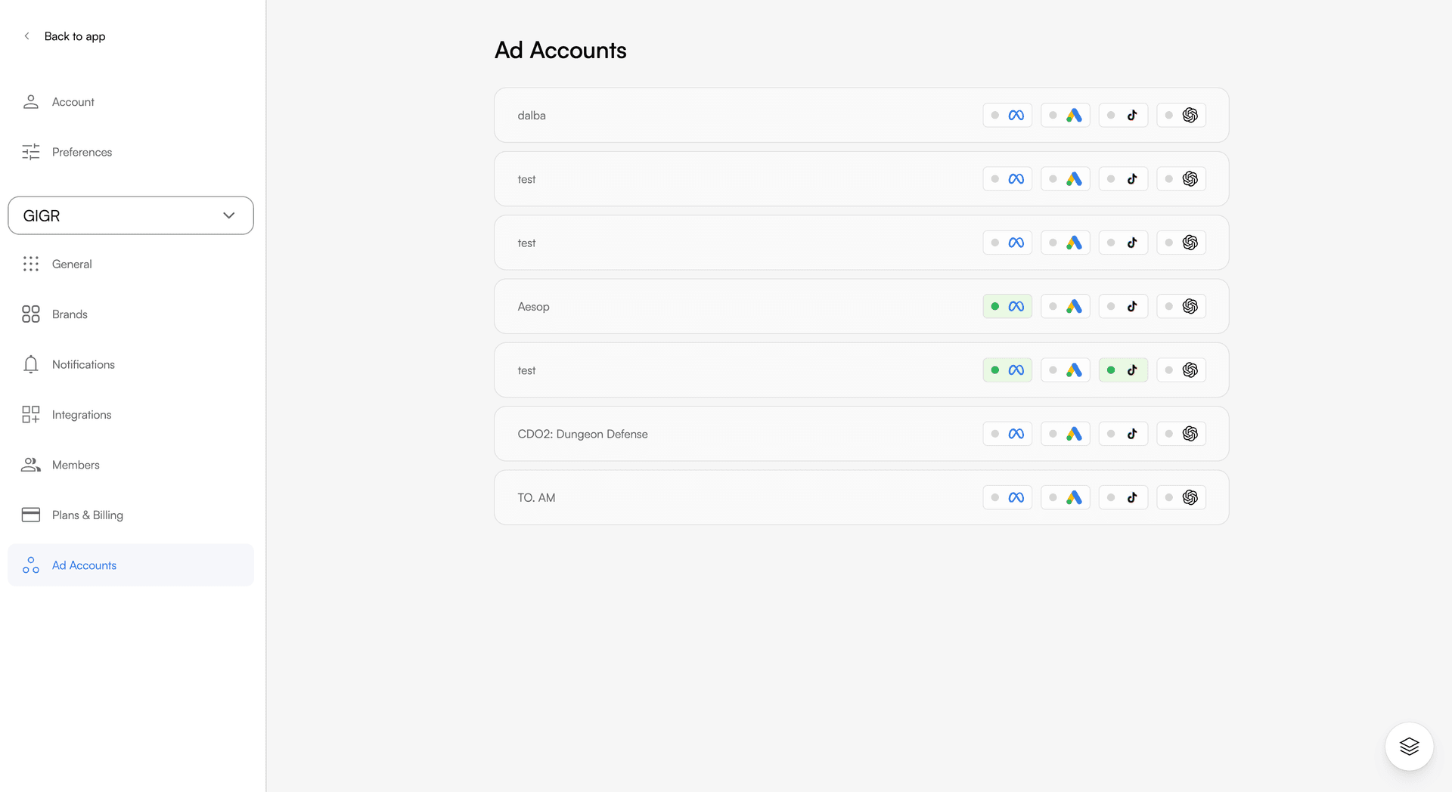
Task: Toggle OpenAI chip in Aesop row
Action: (x=1181, y=307)
